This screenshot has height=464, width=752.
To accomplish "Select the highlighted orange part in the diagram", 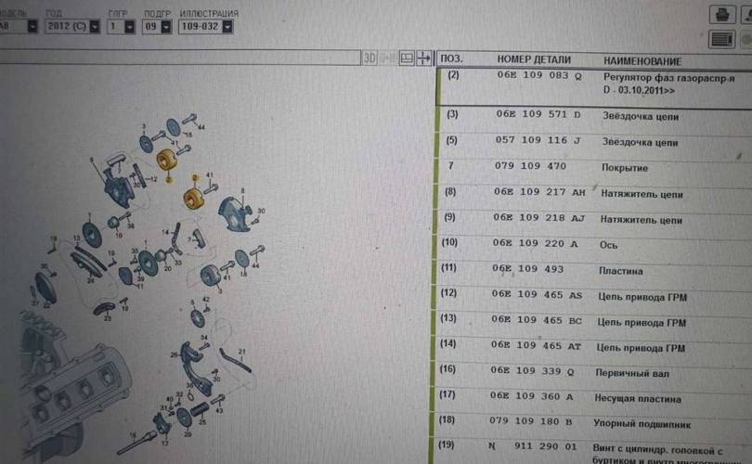I will coord(171,161).
